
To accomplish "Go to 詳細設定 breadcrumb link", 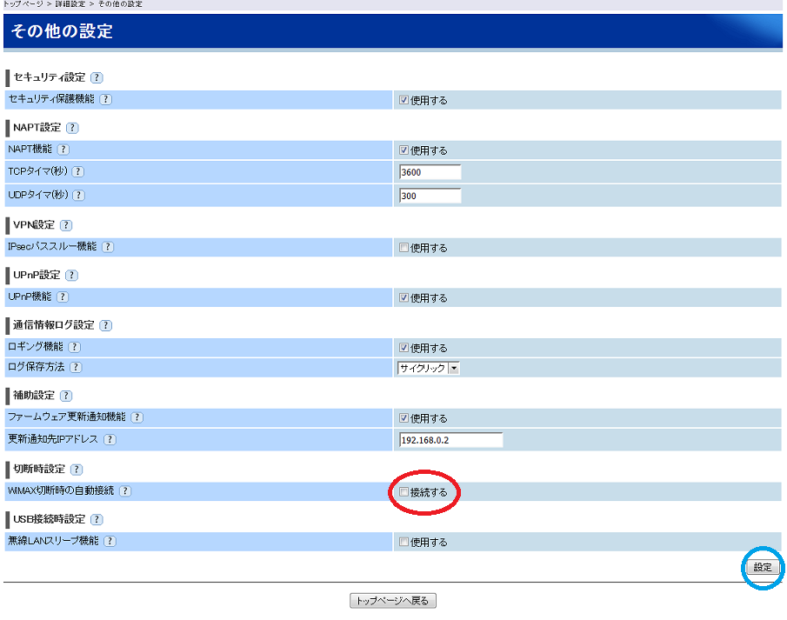I will (x=70, y=4).
